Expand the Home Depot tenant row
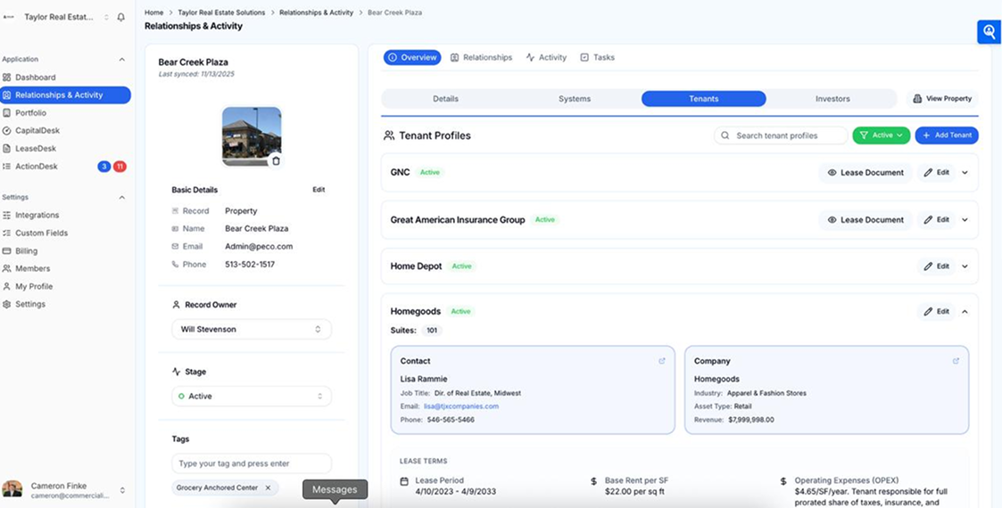 tap(965, 266)
